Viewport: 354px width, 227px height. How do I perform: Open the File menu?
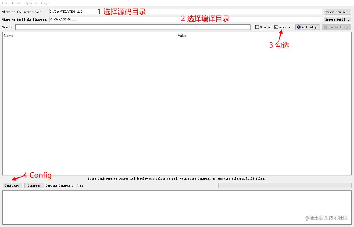point(5,3)
